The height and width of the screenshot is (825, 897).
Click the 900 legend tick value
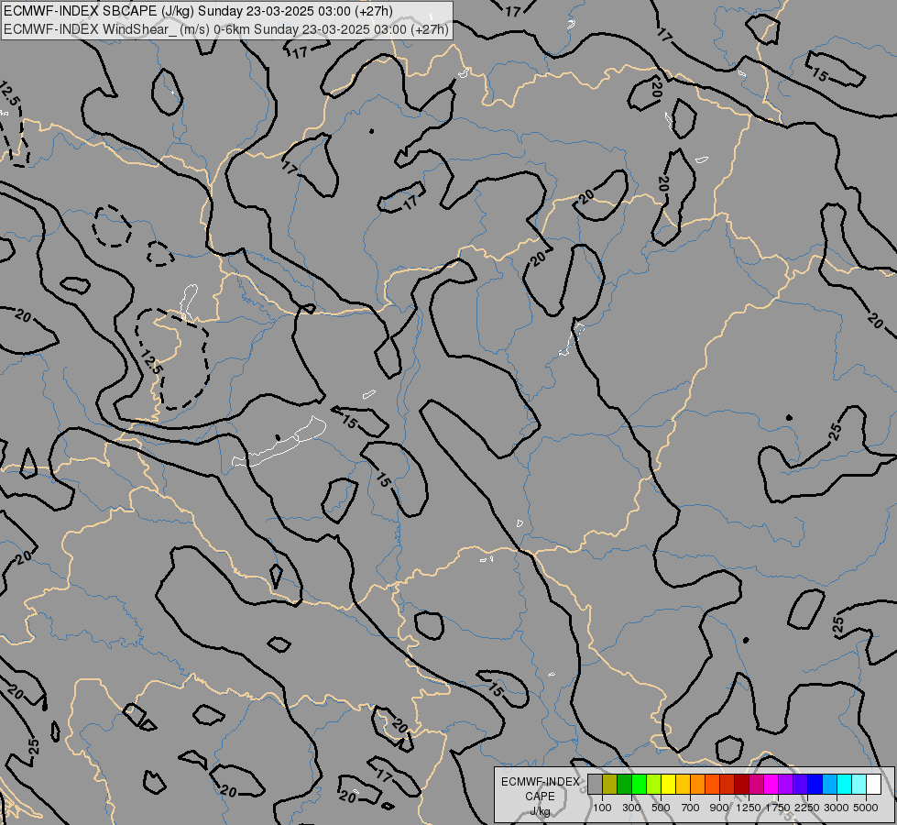coord(719,808)
